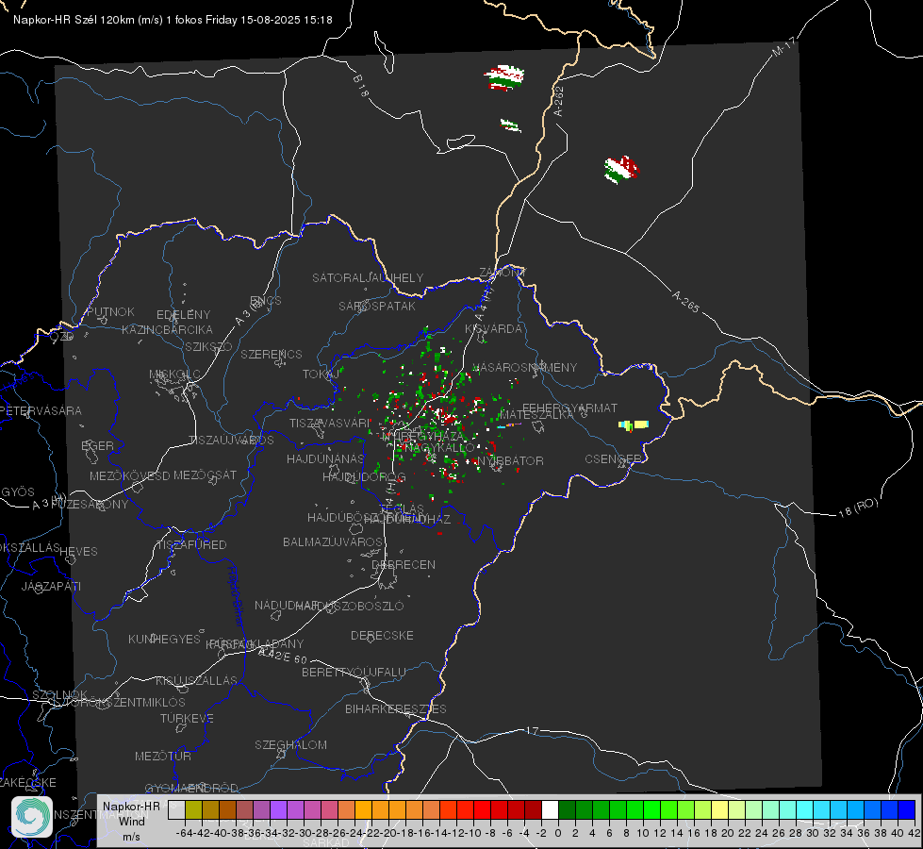Click the large radar echo left of A-262
This screenshot has height=849, width=923.
click(504, 78)
